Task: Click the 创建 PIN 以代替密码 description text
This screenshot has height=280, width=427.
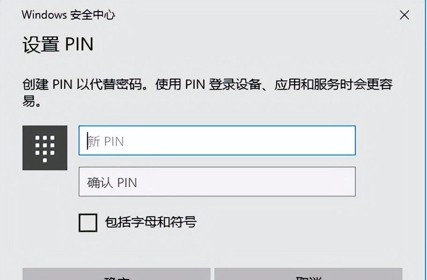Action: pyautogui.click(x=207, y=86)
